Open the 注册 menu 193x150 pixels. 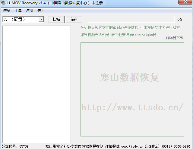point(30,11)
